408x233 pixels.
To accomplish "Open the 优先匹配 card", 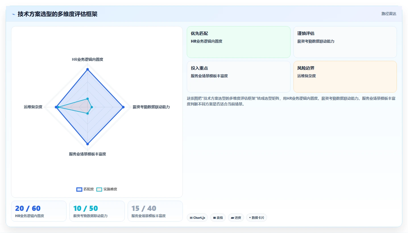I will click(239, 42).
